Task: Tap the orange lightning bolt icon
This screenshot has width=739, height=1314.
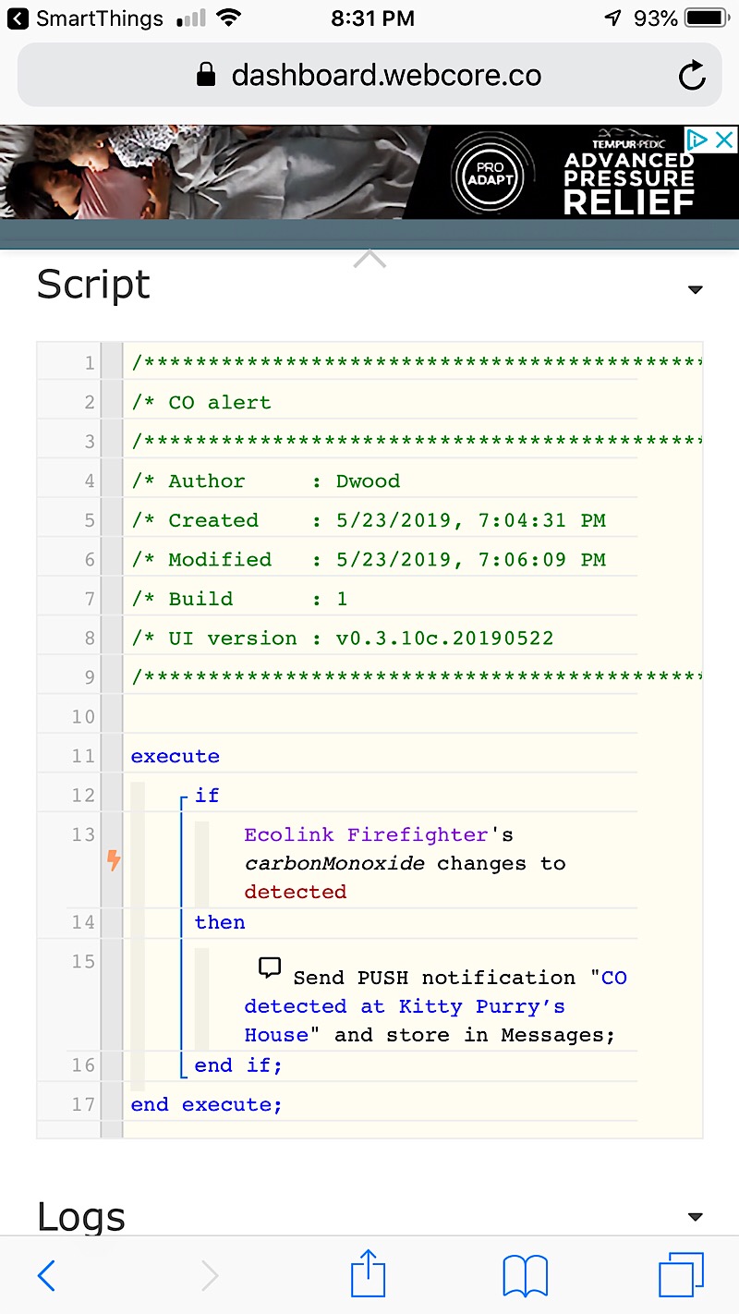Action: point(114,861)
